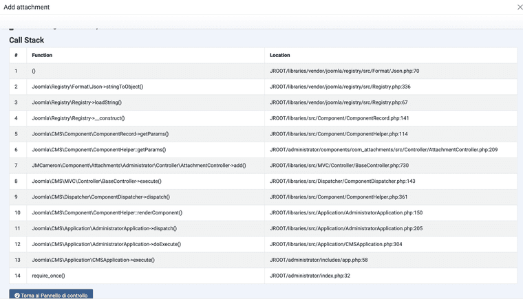The height and width of the screenshot is (299, 523).
Task: Select ComponentDispatcher.php:143 location cell
Action: coord(391,181)
